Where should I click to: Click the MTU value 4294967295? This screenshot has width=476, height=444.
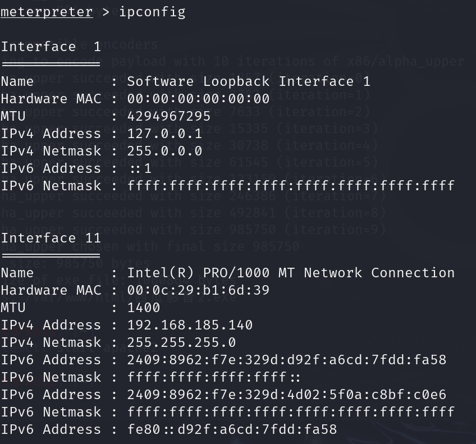[169, 116]
